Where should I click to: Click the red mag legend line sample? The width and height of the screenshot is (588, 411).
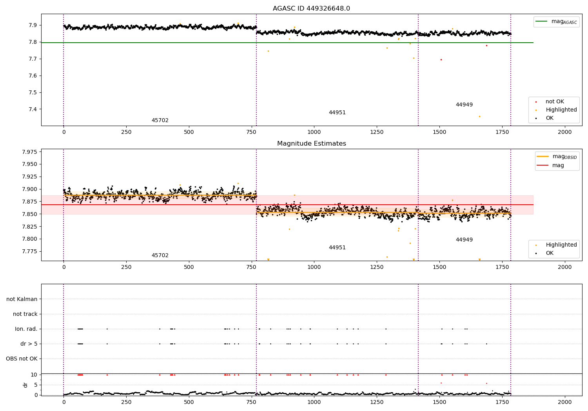(x=543, y=166)
